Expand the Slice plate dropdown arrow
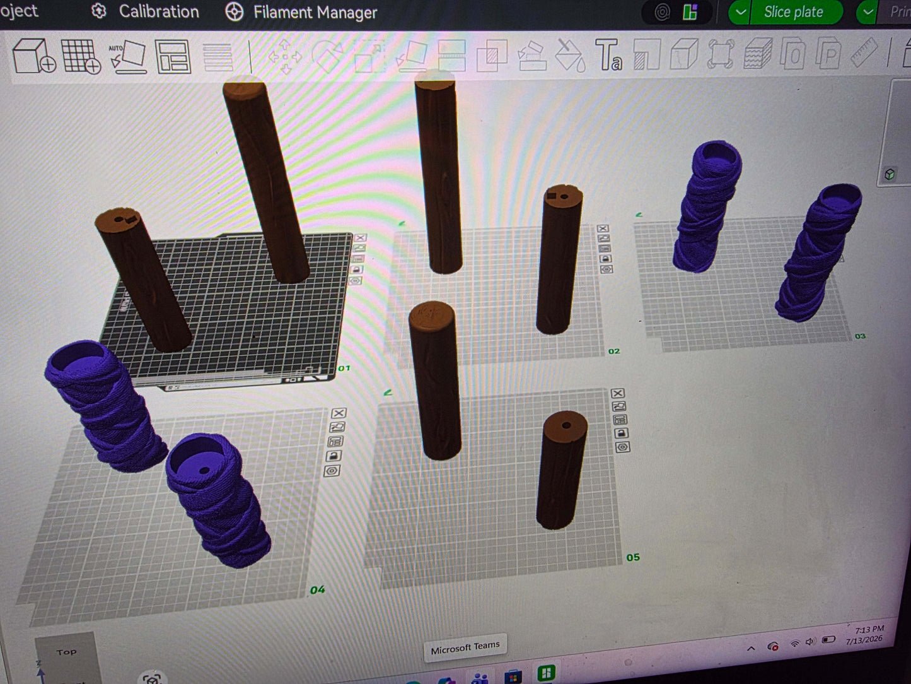Screen dimensions: 911x684 click(x=740, y=12)
